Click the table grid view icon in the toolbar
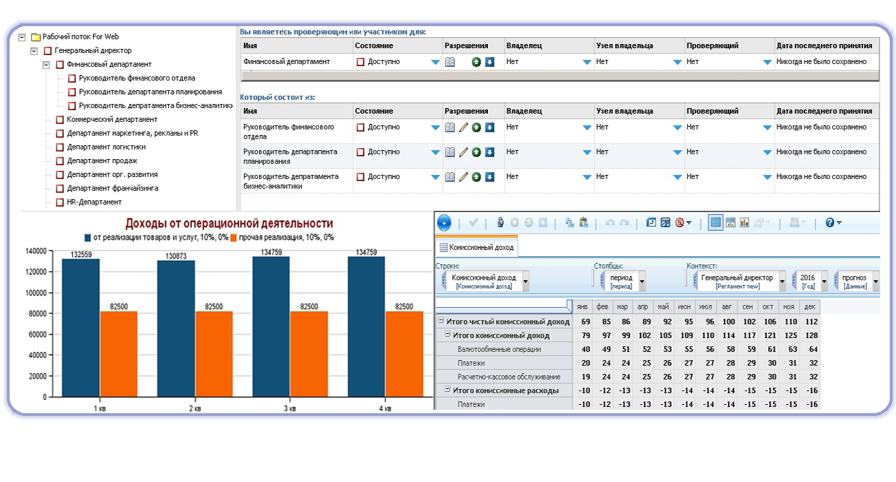The width and height of the screenshot is (896, 482). (716, 222)
